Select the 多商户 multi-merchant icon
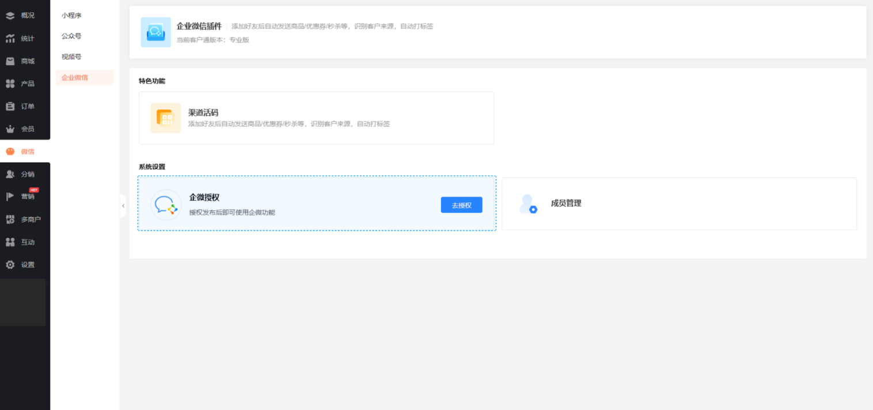873x410 pixels. tap(10, 219)
